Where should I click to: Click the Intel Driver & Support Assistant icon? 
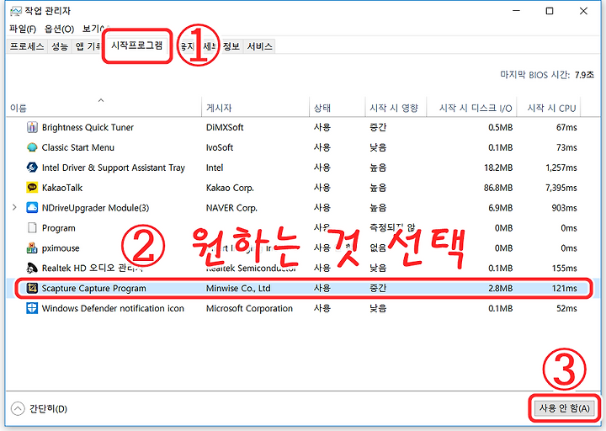[32, 168]
